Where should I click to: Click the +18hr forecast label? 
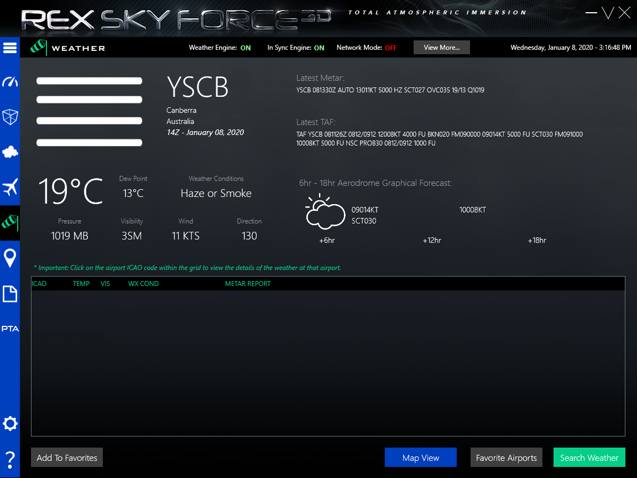point(537,240)
